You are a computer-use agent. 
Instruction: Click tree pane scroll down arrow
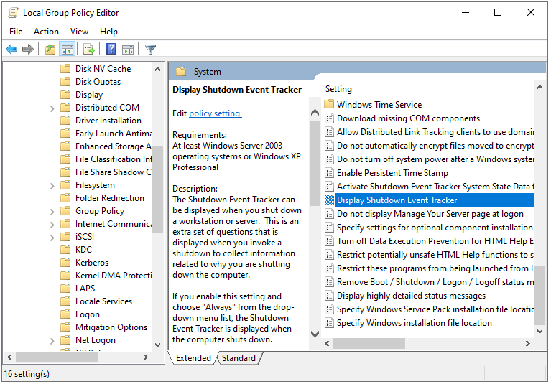coord(158,345)
